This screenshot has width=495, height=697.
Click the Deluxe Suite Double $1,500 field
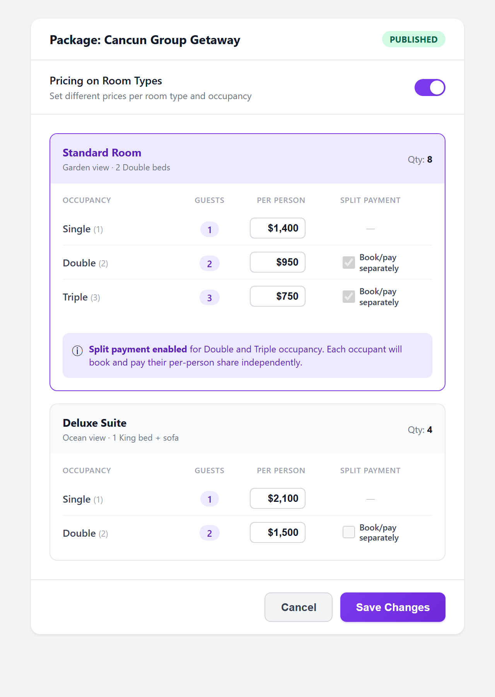pos(277,532)
